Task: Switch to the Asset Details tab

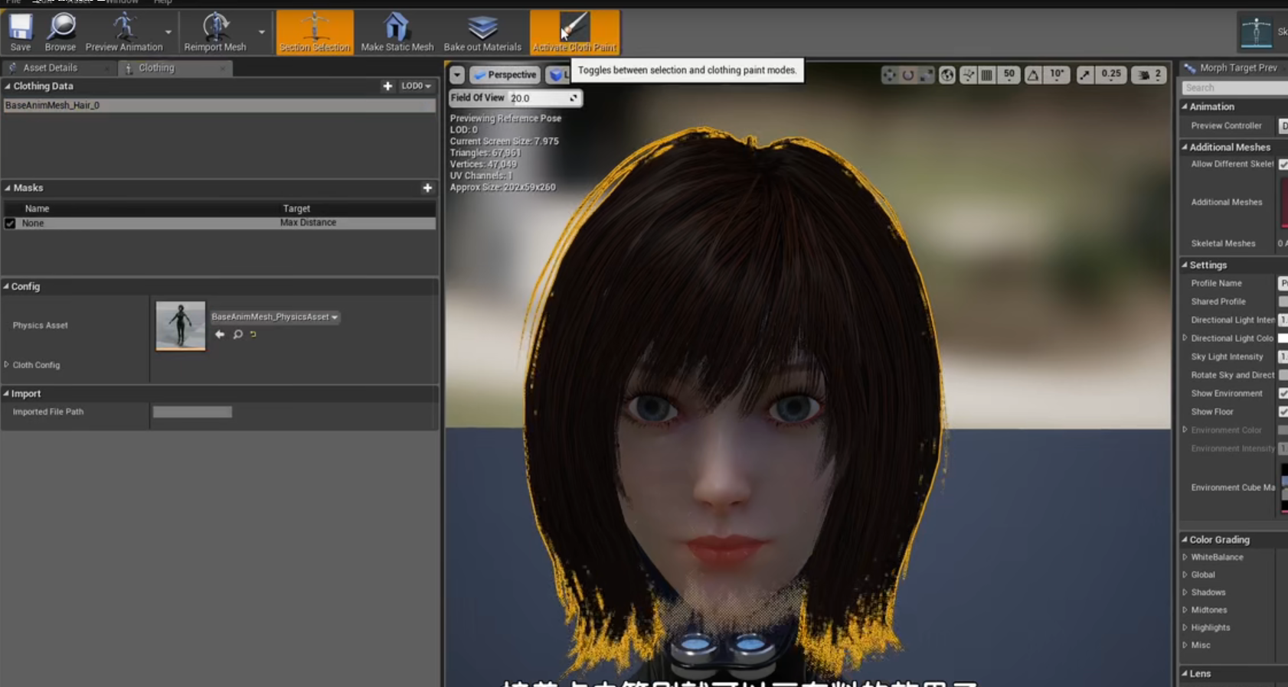Action: [x=51, y=67]
